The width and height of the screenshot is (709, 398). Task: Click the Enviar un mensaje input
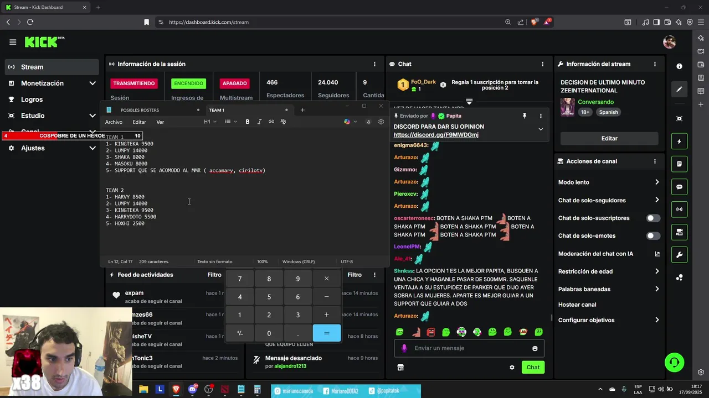[469, 348]
